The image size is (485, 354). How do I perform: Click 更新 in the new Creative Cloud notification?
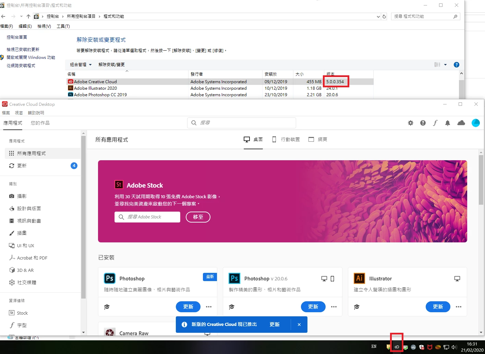tap(275, 325)
